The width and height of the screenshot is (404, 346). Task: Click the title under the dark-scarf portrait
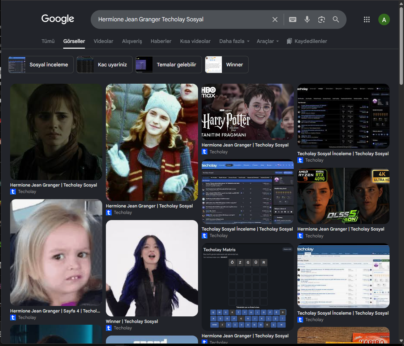point(53,185)
